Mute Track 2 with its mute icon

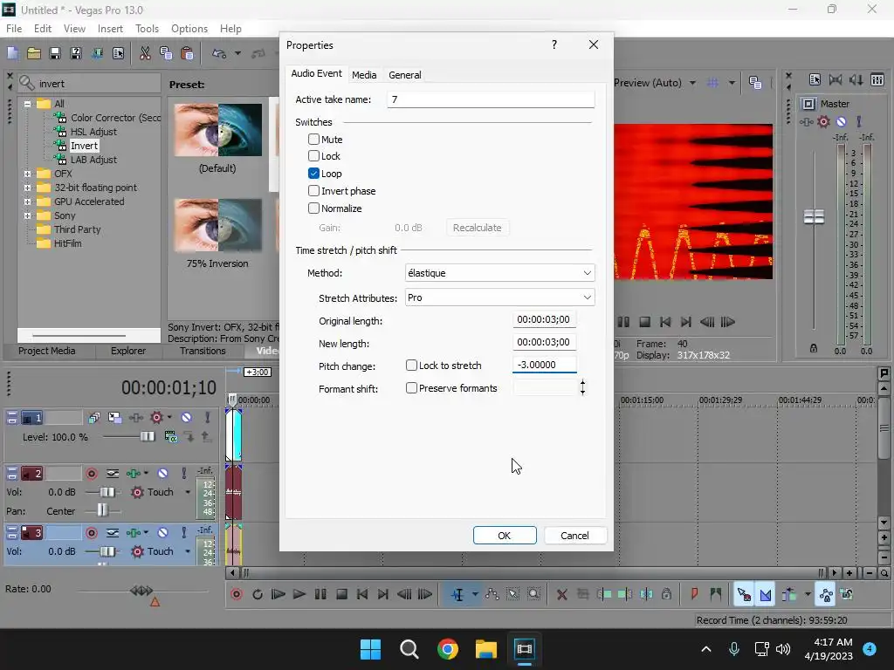coord(162,473)
